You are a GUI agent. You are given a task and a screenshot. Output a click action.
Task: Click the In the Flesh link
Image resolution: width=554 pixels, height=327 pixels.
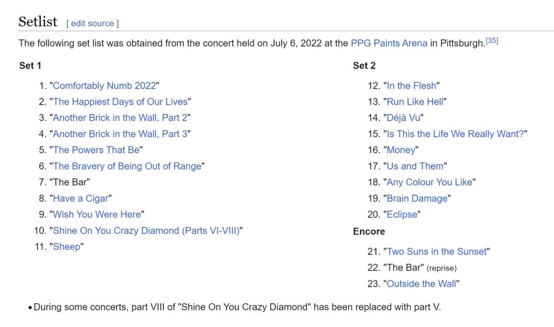411,86
